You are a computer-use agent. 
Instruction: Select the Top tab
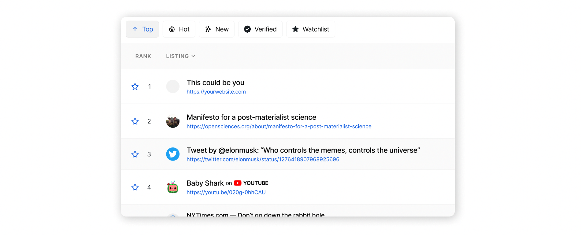pyautogui.click(x=142, y=29)
